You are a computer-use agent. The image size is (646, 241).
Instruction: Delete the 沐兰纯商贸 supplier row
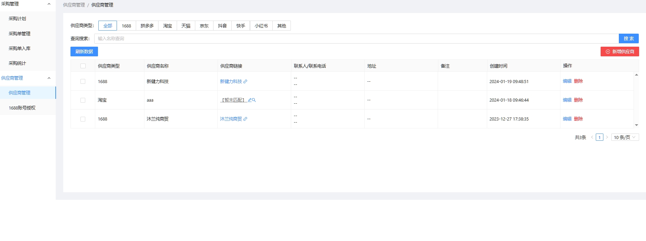tap(578, 119)
